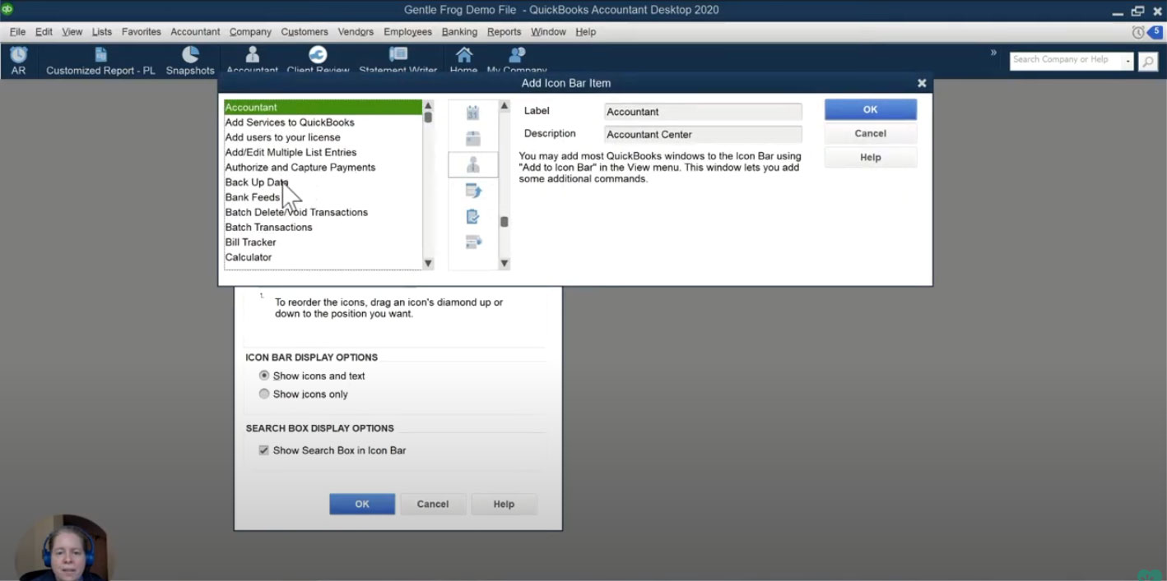
Task: Open the blue notifications badge showing 5
Action: (1155, 32)
